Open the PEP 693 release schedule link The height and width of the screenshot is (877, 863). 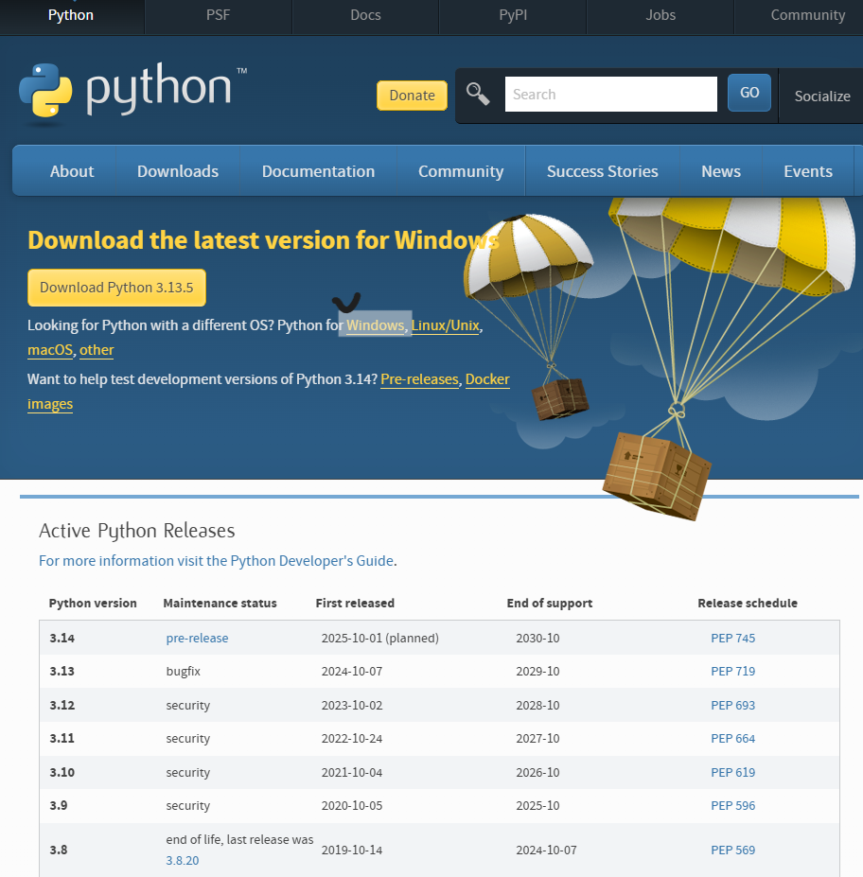(x=732, y=705)
